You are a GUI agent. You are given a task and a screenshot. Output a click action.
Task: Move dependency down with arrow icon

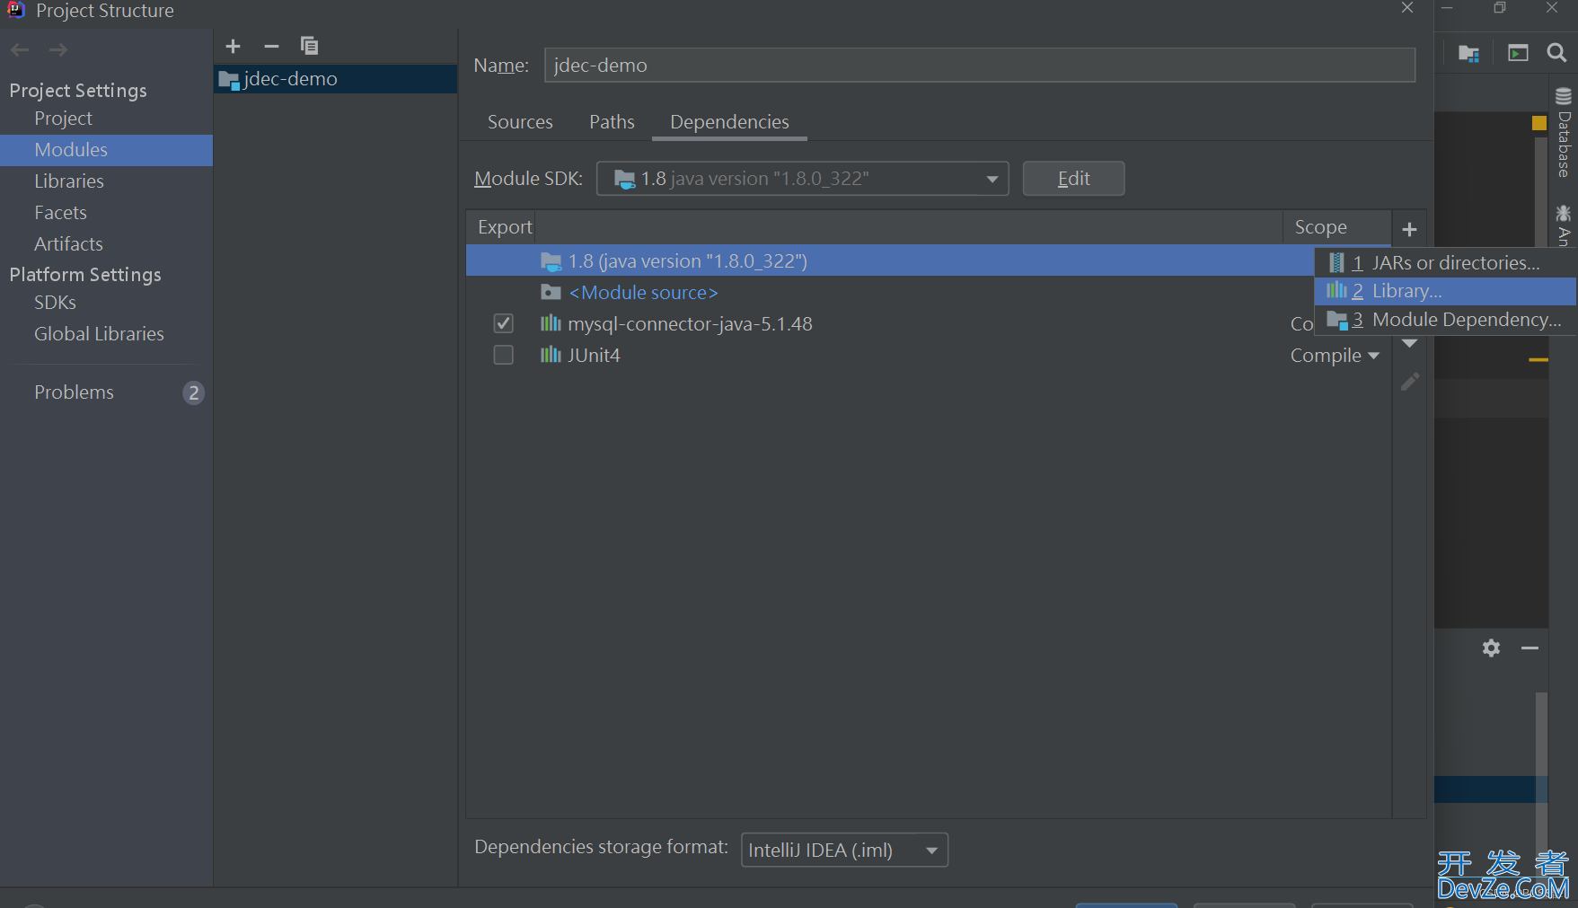coord(1410,343)
